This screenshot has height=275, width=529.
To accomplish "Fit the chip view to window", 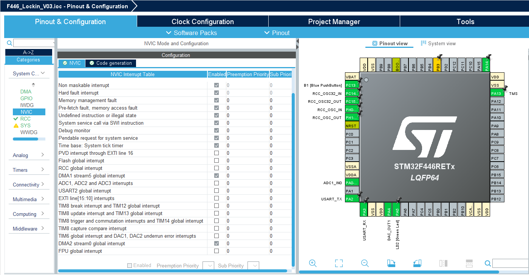I will pos(339,263).
